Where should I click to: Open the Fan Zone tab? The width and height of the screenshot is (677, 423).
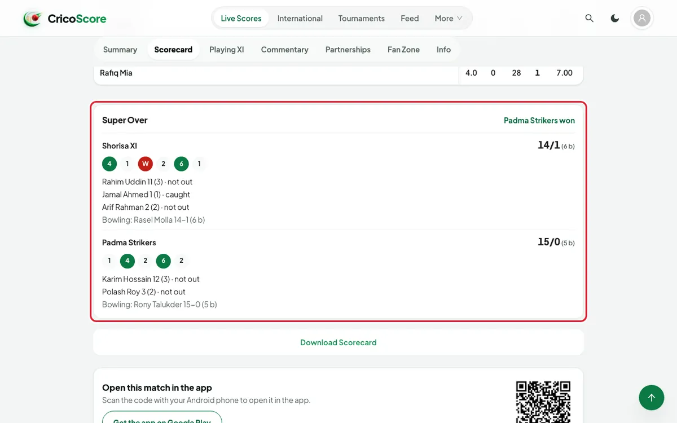pos(403,50)
